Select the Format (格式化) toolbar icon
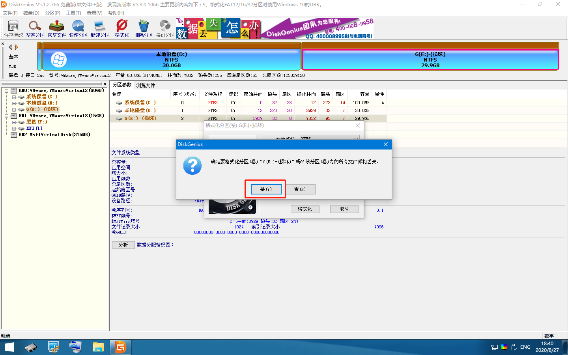This screenshot has height=355, width=568. click(122, 29)
